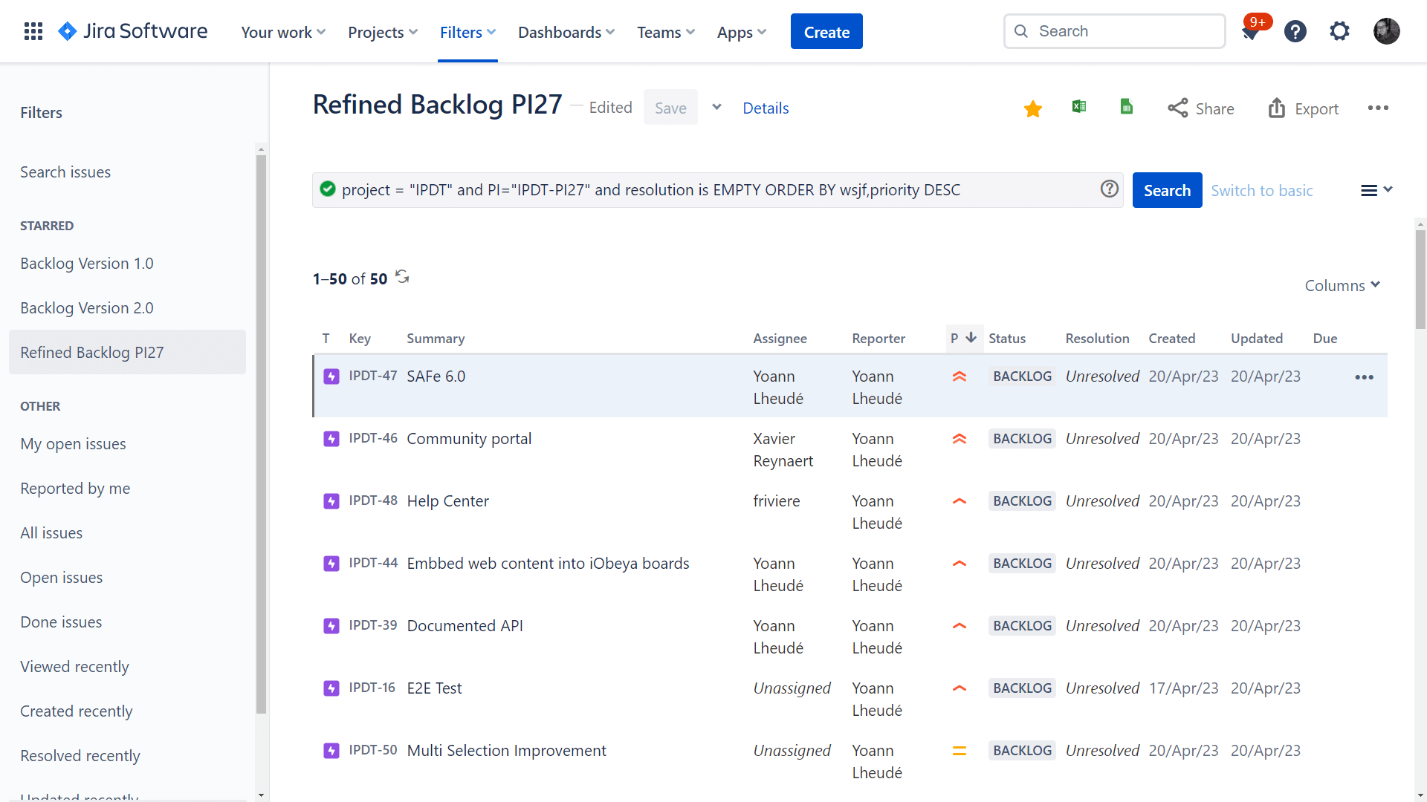Open the Details link
Screen dimensions: 1427x802
(x=766, y=108)
